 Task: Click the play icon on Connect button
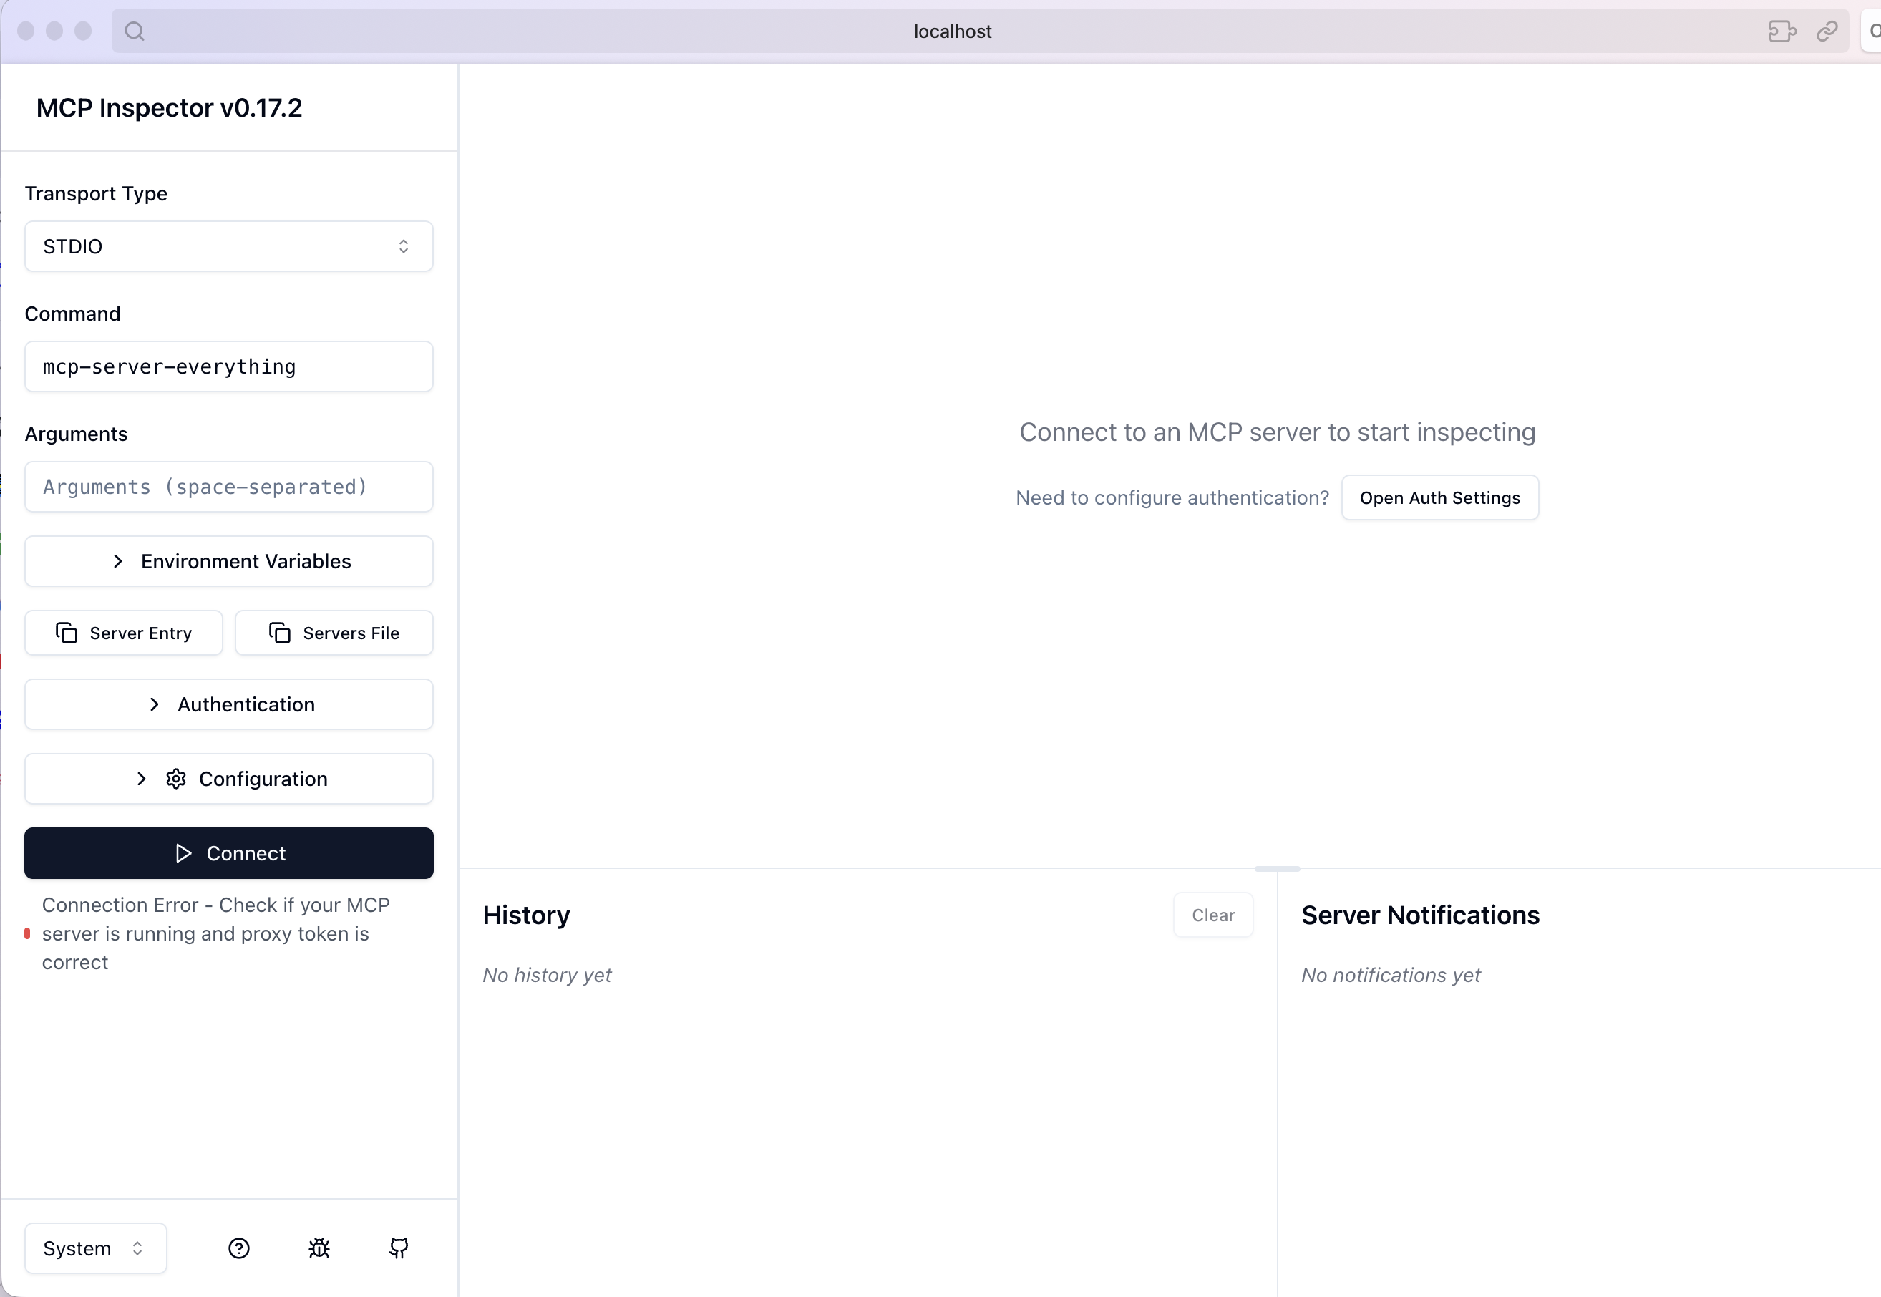coord(184,853)
